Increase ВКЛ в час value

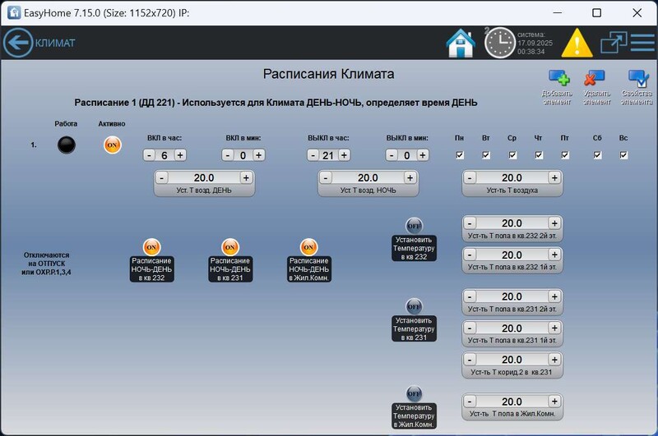click(x=179, y=155)
